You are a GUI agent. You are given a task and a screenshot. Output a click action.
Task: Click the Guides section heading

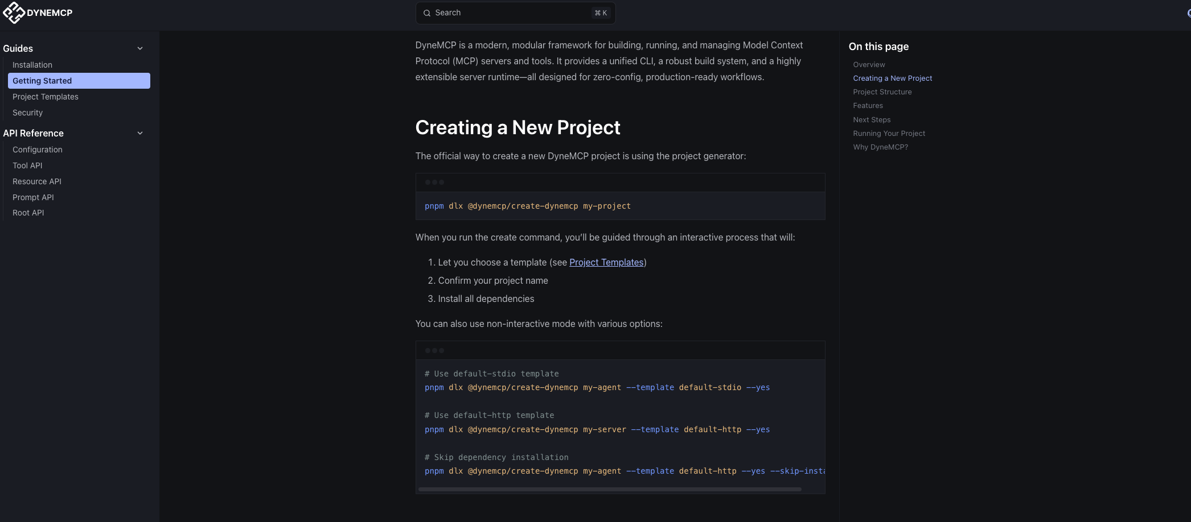tap(18, 48)
